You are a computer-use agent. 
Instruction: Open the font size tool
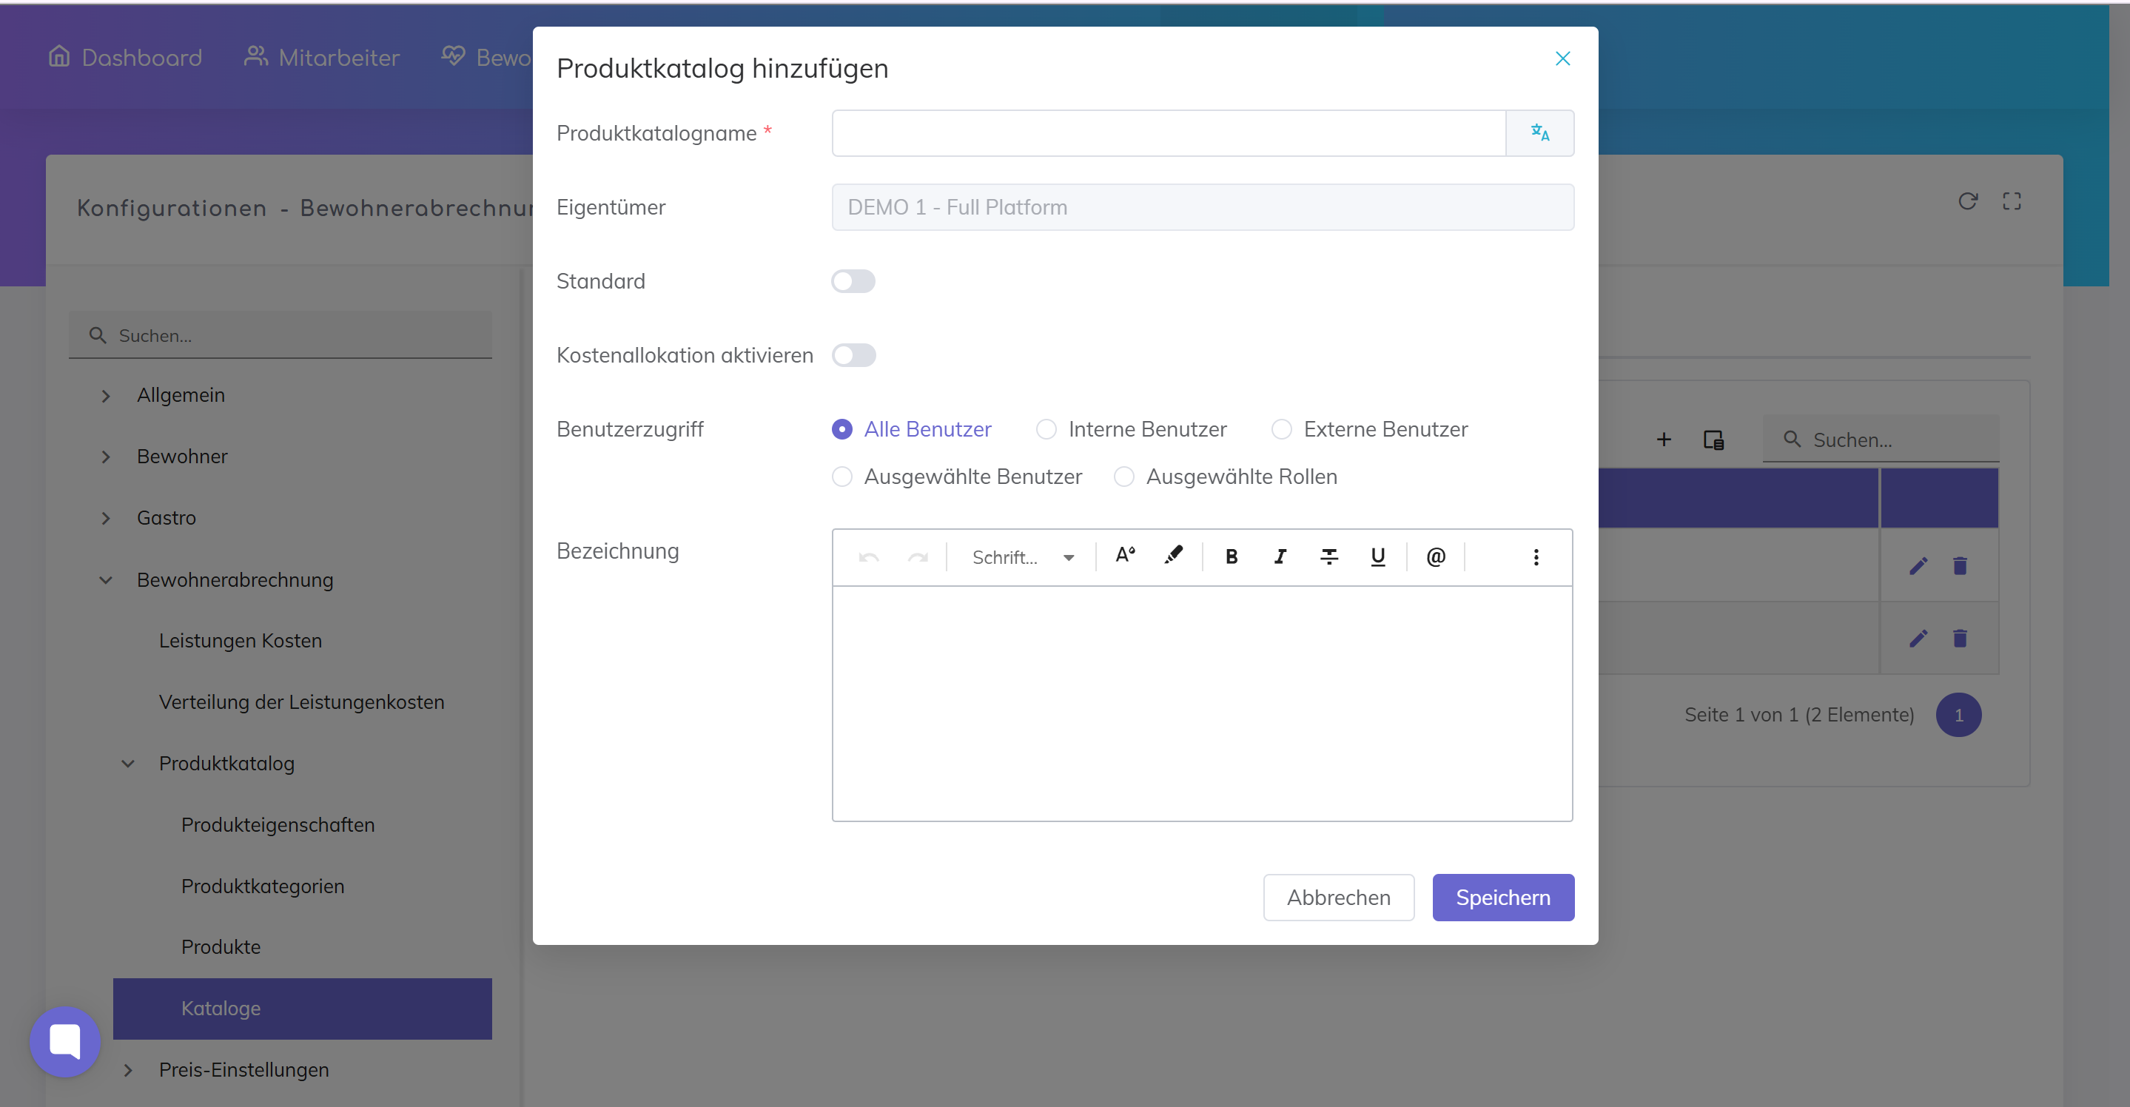coord(1124,556)
